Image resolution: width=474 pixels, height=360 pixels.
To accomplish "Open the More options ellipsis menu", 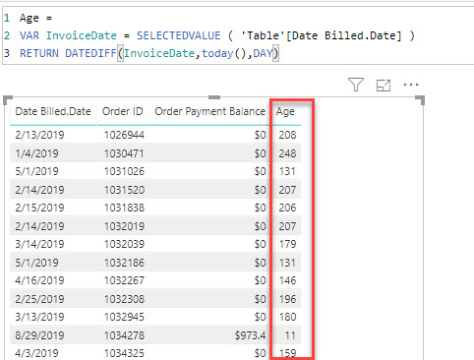I will point(411,85).
